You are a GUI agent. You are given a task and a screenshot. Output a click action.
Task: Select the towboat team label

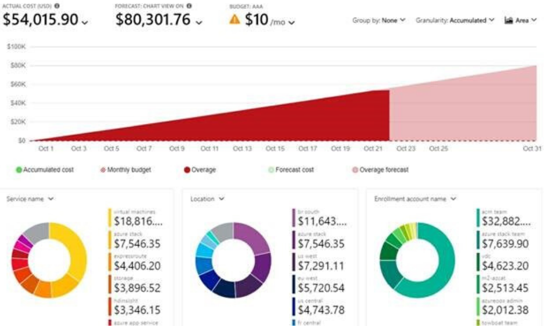click(499, 323)
